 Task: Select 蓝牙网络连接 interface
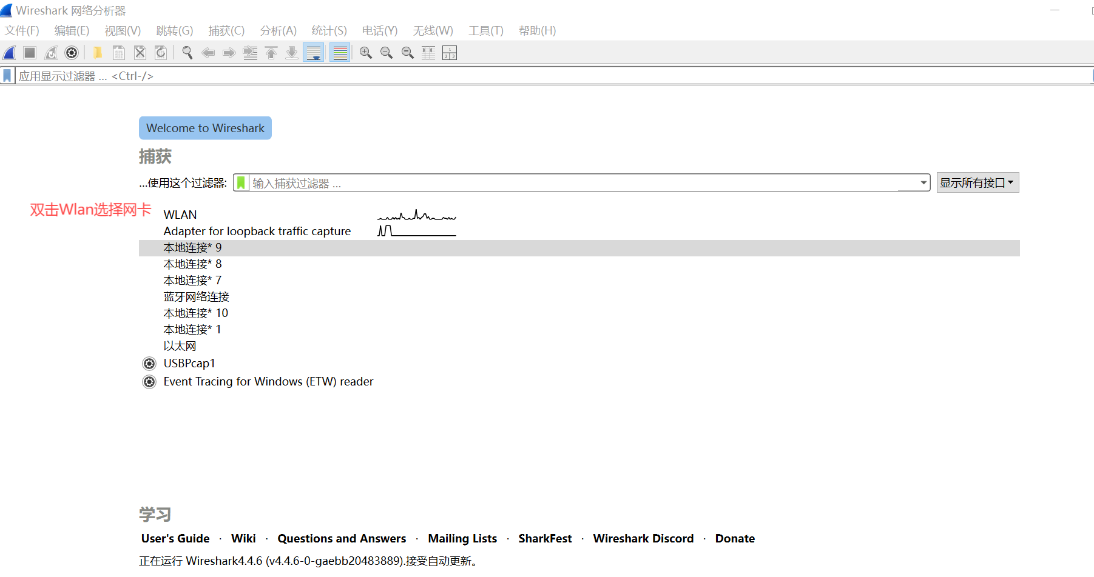[579, 297]
